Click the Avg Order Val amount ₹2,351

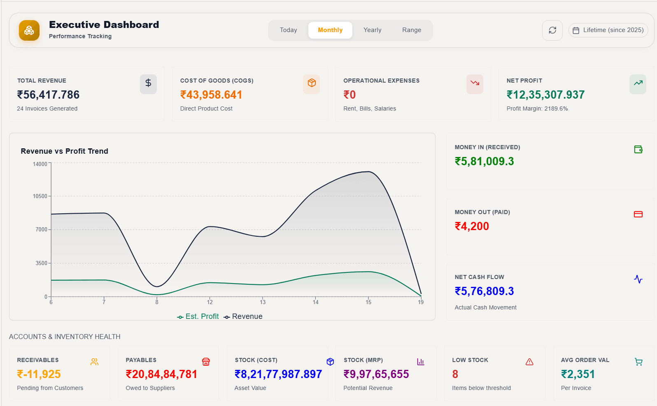[578, 374]
